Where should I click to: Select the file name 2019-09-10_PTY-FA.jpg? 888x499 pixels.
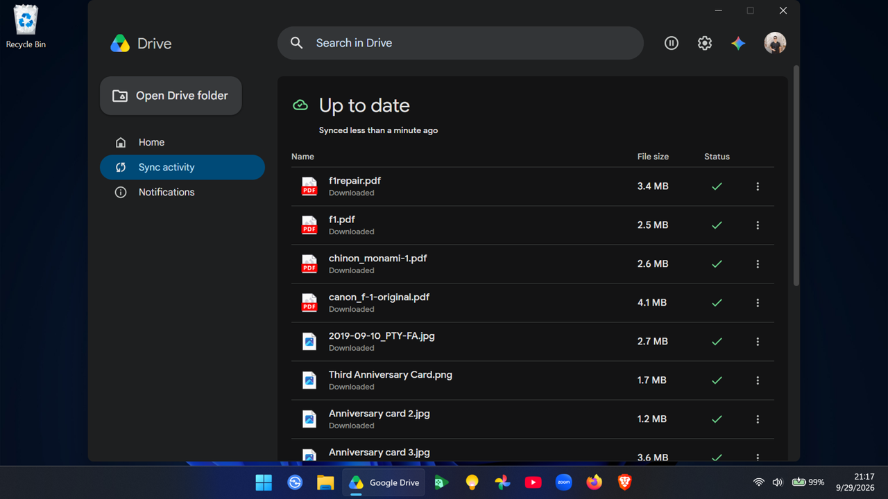click(x=382, y=336)
